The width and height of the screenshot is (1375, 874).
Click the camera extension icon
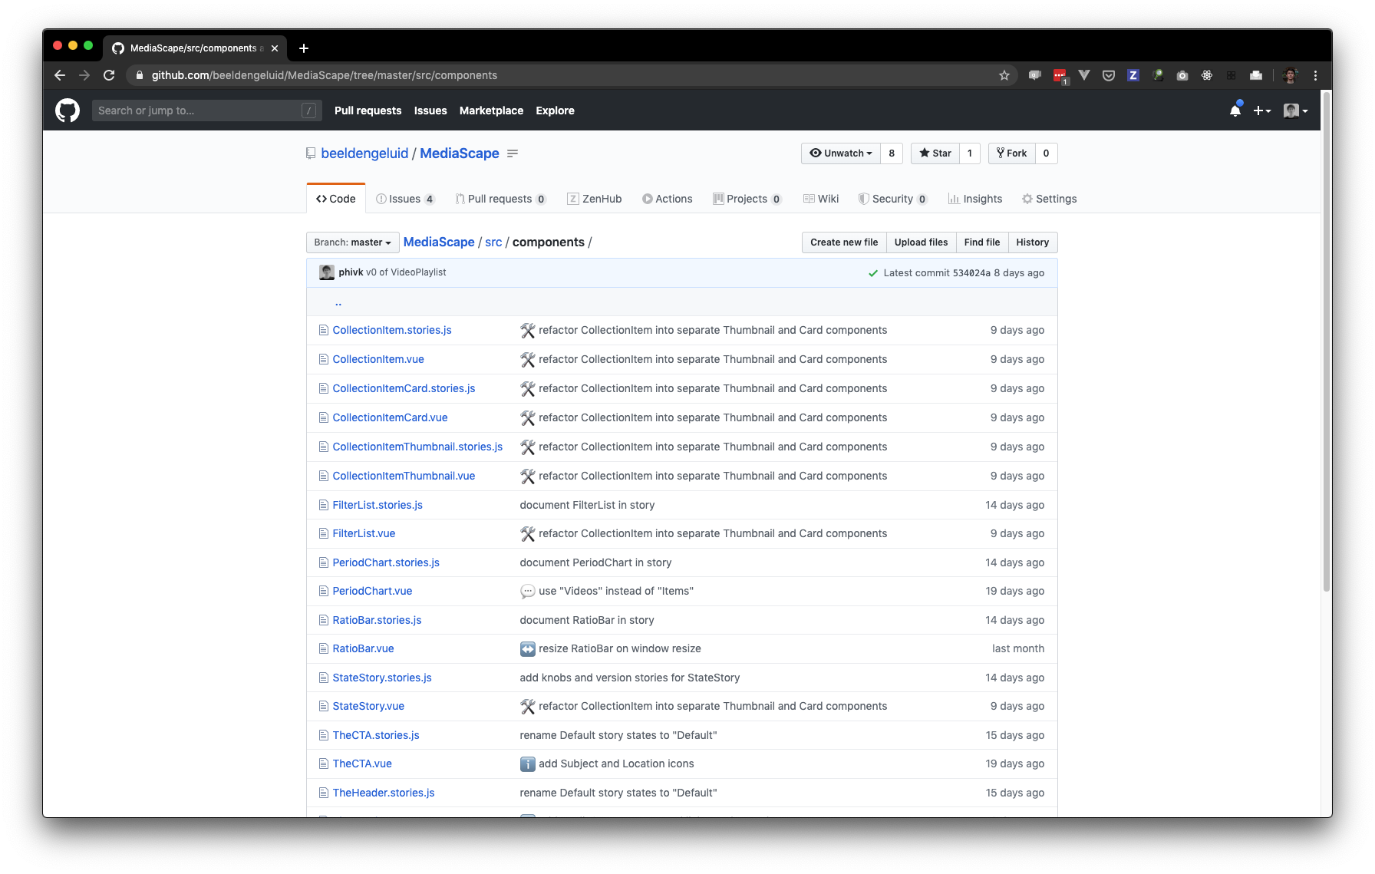(1182, 75)
